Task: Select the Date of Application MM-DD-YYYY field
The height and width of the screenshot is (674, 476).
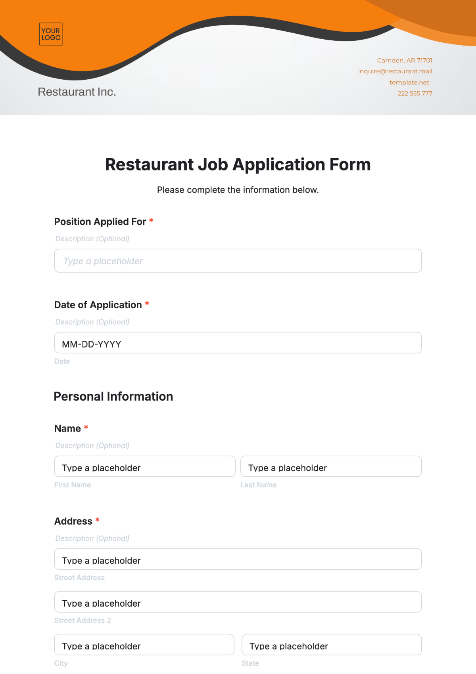Action: point(238,343)
